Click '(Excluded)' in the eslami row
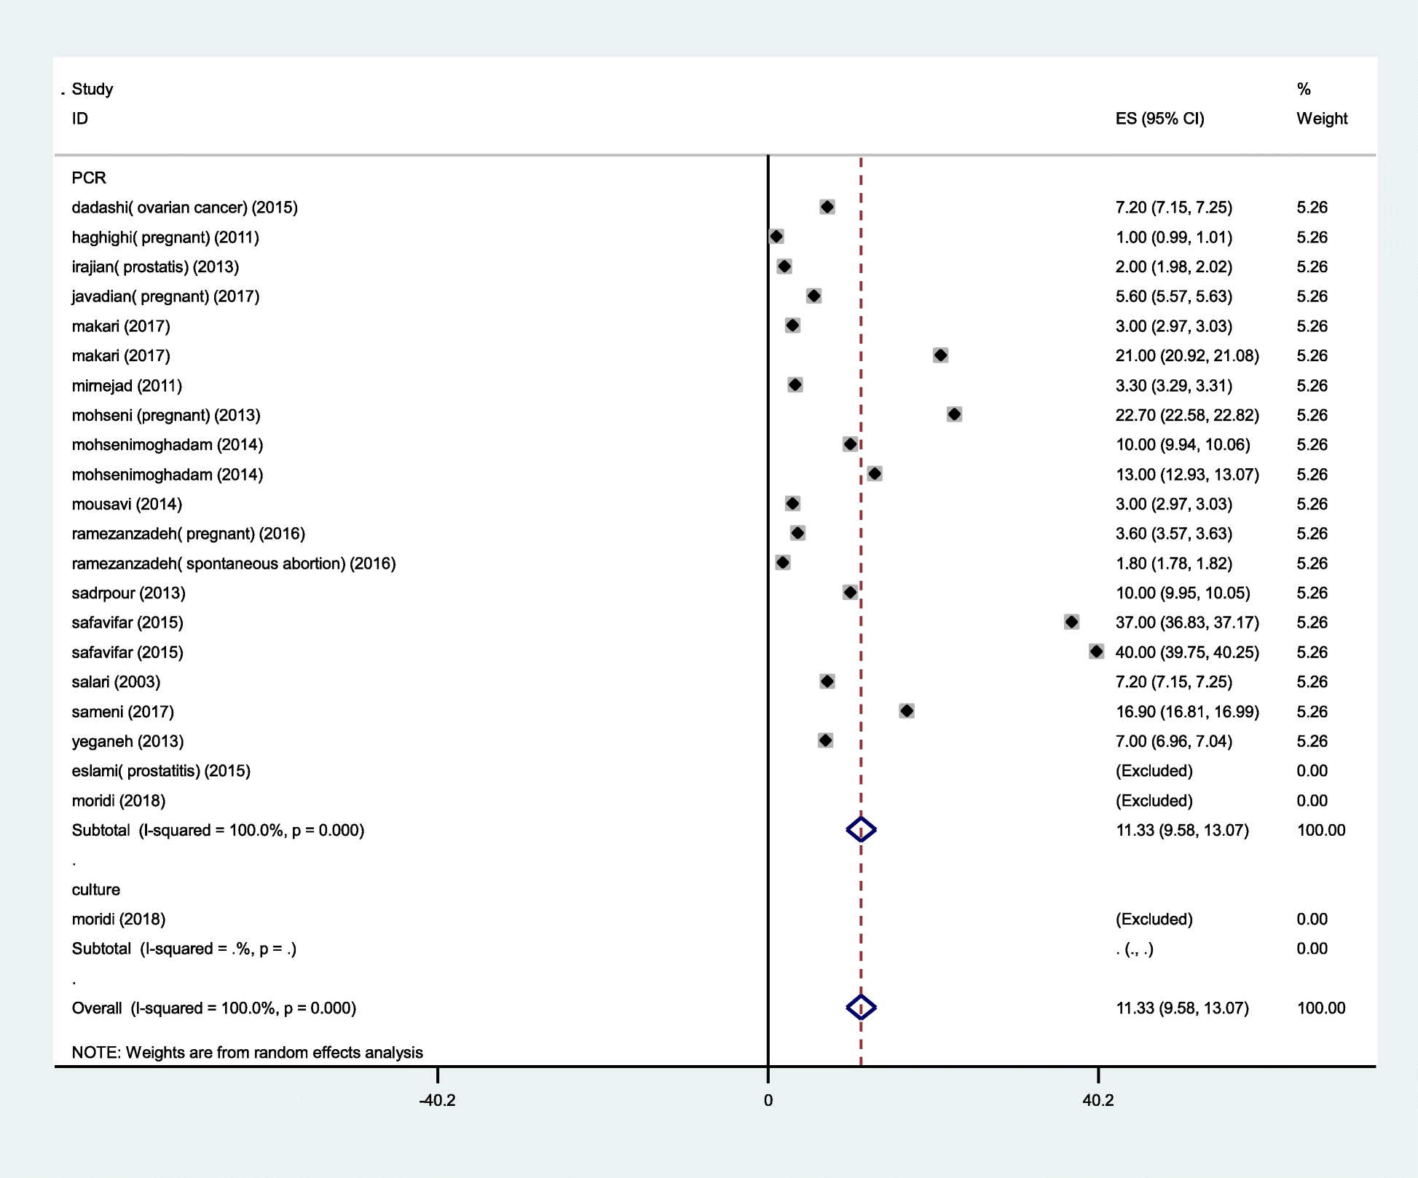1418x1178 pixels. coord(1154,771)
